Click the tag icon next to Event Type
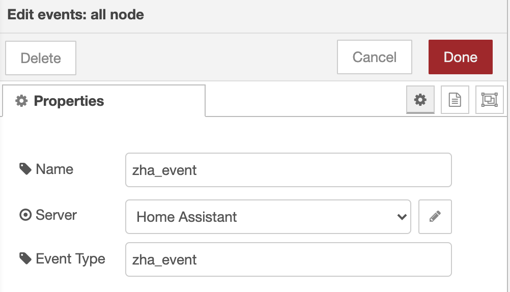This screenshot has width=510, height=292. click(x=25, y=259)
